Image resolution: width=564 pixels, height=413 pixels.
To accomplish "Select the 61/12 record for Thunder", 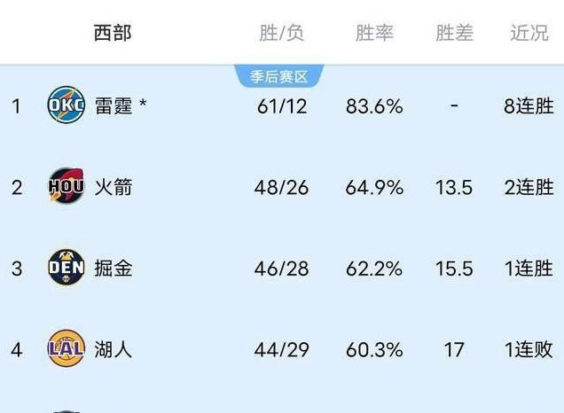I will coord(282,106).
